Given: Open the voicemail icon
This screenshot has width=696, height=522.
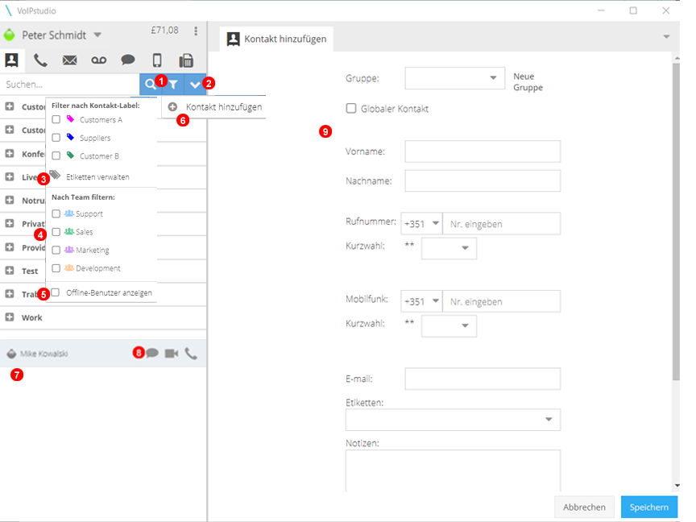Looking at the screenshot, I should pyautogui.click(x=98, y=60).
